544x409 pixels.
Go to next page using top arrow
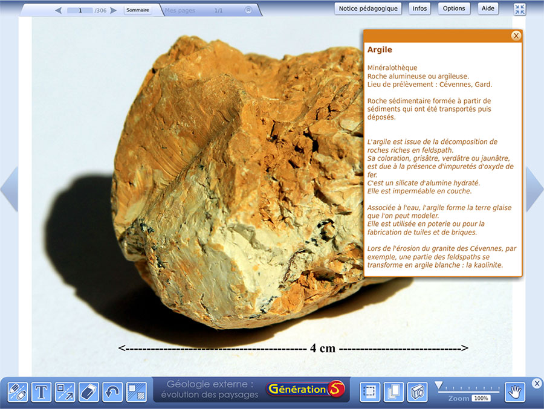click(114, 10)
